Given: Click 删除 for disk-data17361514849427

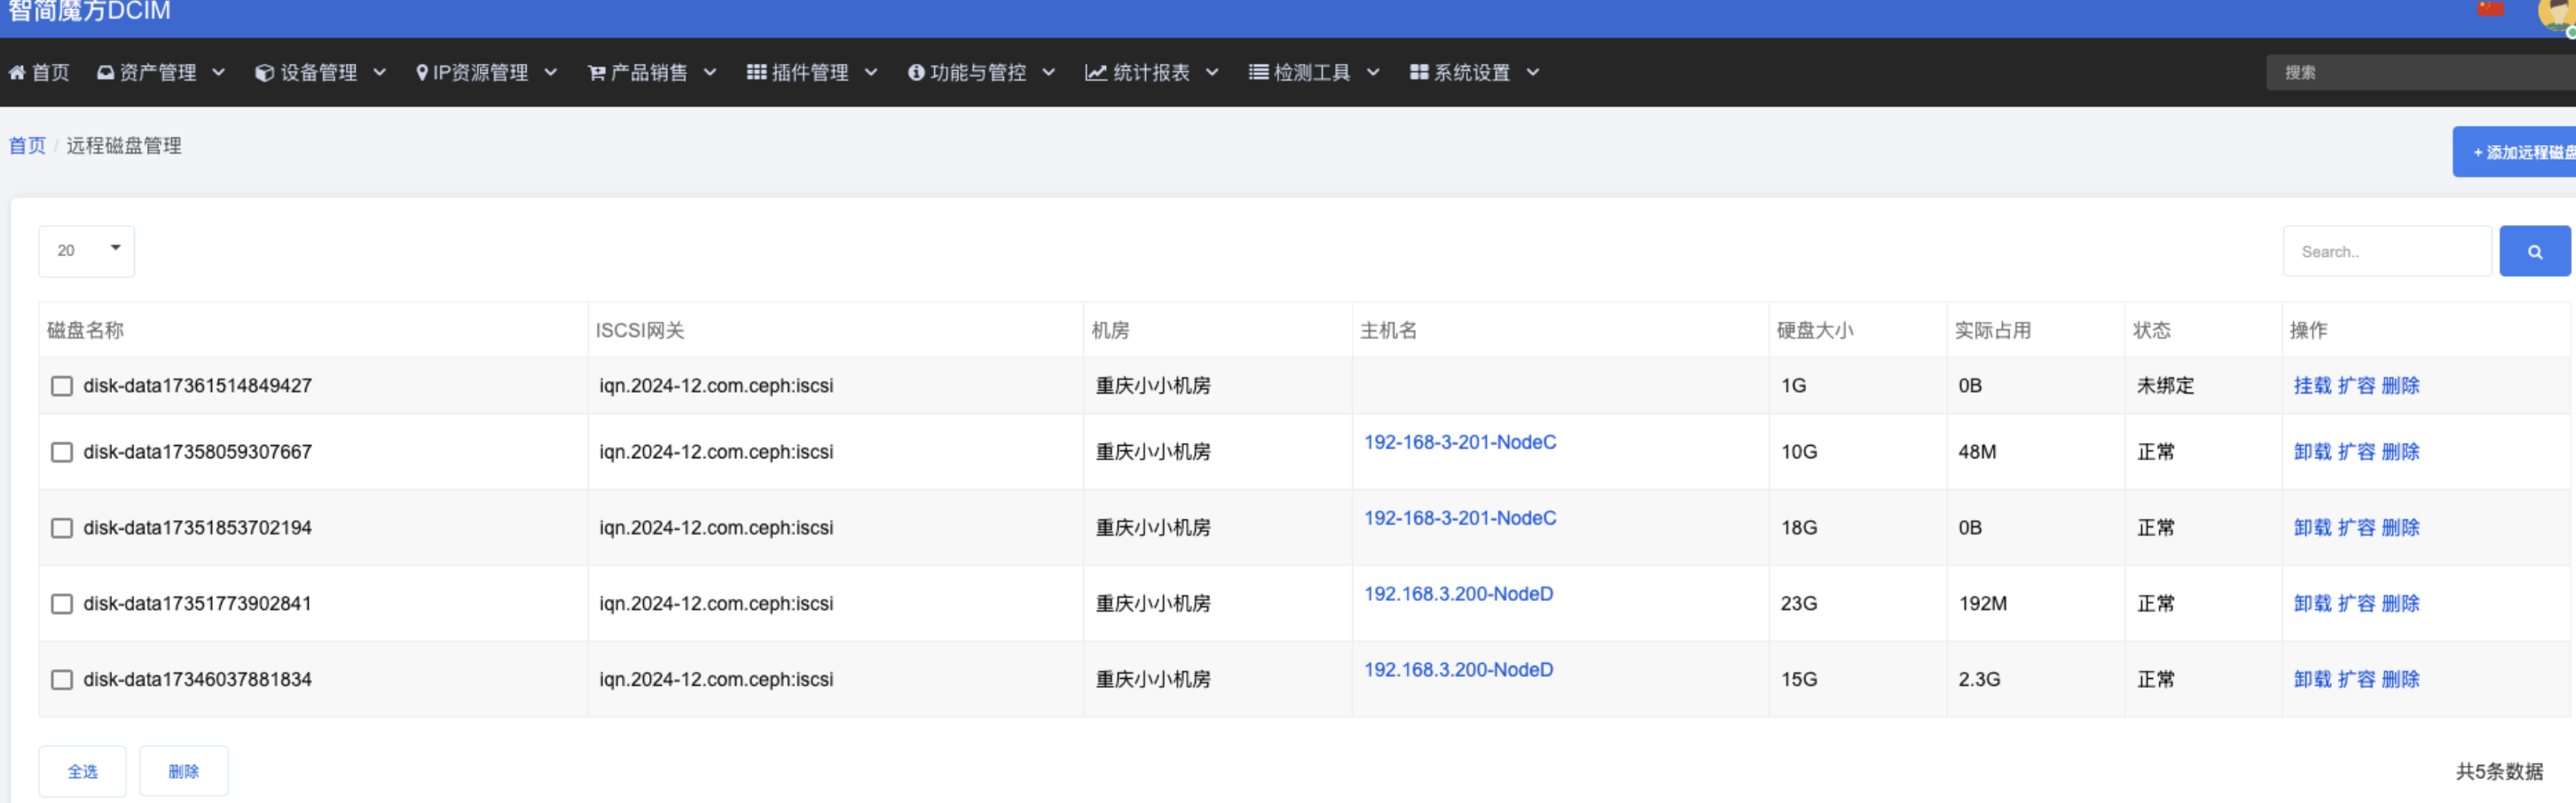Looking at the screenshot, I should [2400, 386].
